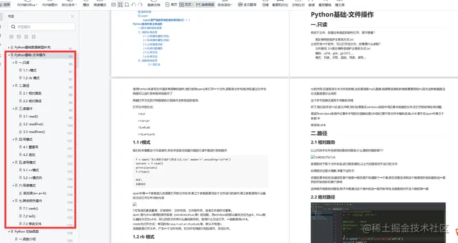Image resolution: width=458 pixels, height=243 pixels.
Task: Collapse the 四.写模式 bookmark
Action: point(13,140)
